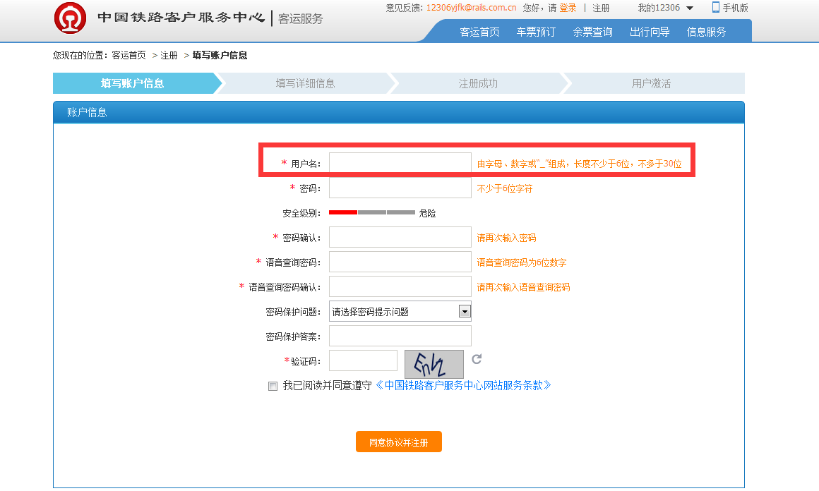Open the 客运首页 navigation tab

(x=479, y=32)
